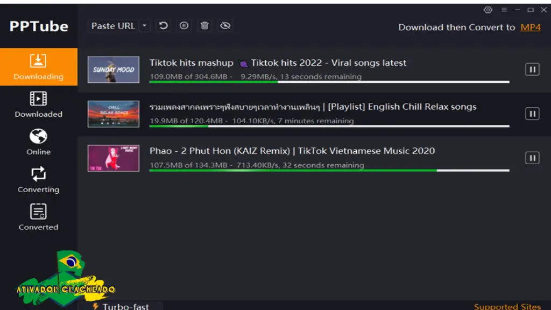Image resolution: width=551 pixels, height=310 pixels.
Task: Go to the Converting section
Action: coord(39,180)
